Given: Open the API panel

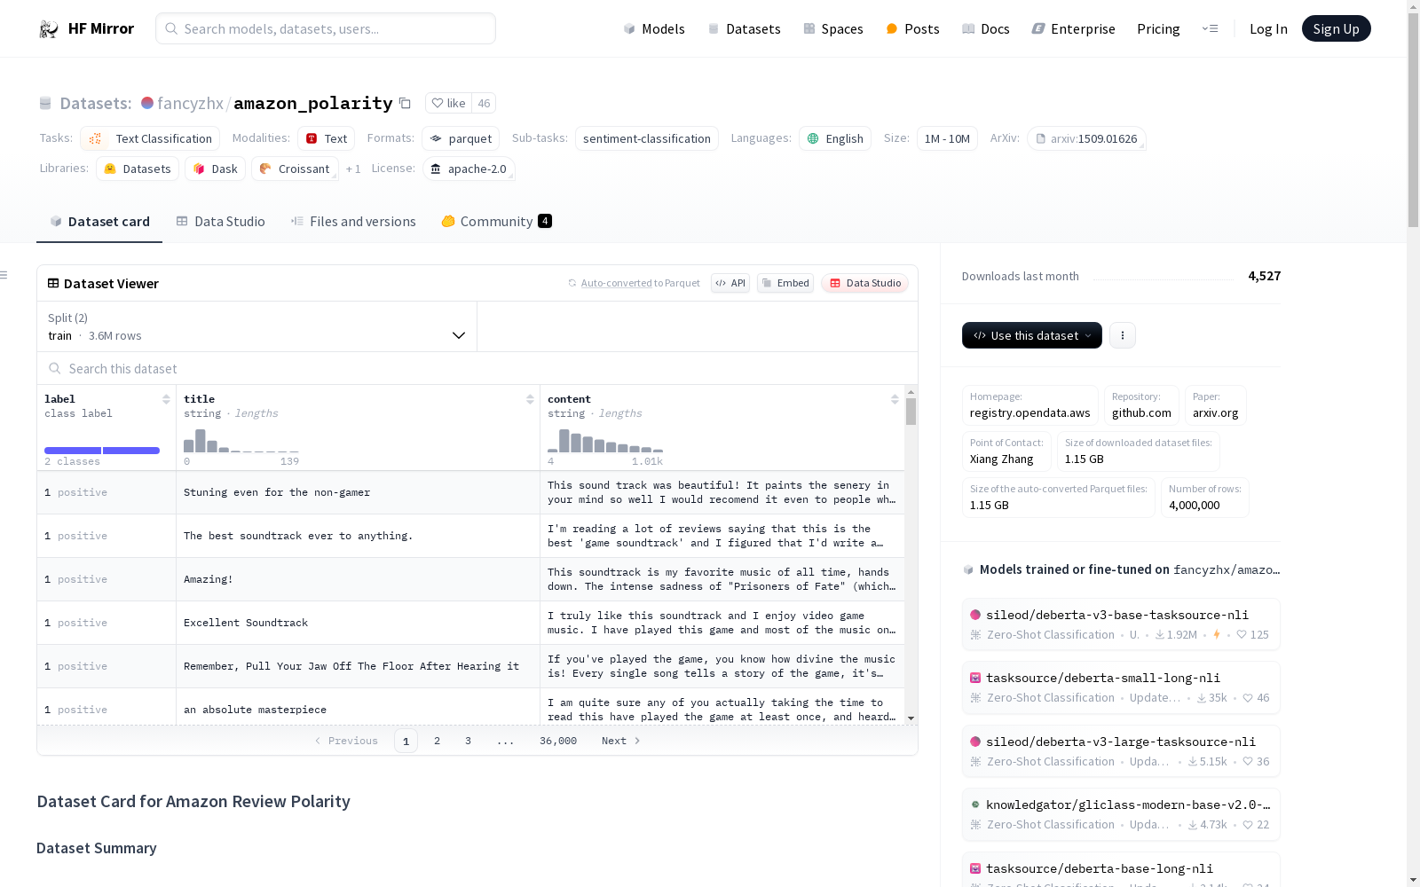Looking at the screenshot, I should tap(730, 283).
